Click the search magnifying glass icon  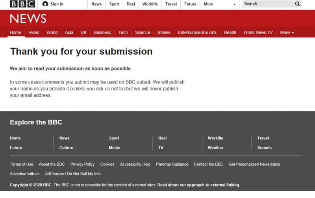(297, 4)
